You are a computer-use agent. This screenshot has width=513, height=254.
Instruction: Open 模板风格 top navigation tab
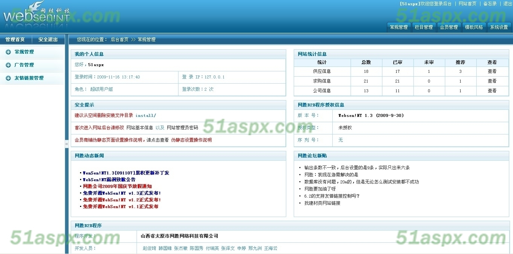click(x=474, y=27)
